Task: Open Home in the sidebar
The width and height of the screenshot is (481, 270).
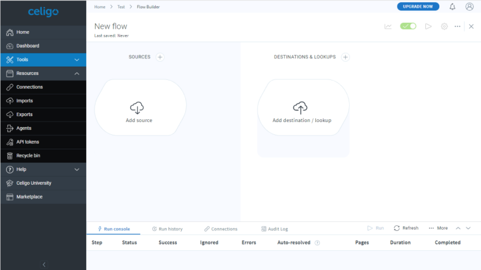Action: coord(43,32)
